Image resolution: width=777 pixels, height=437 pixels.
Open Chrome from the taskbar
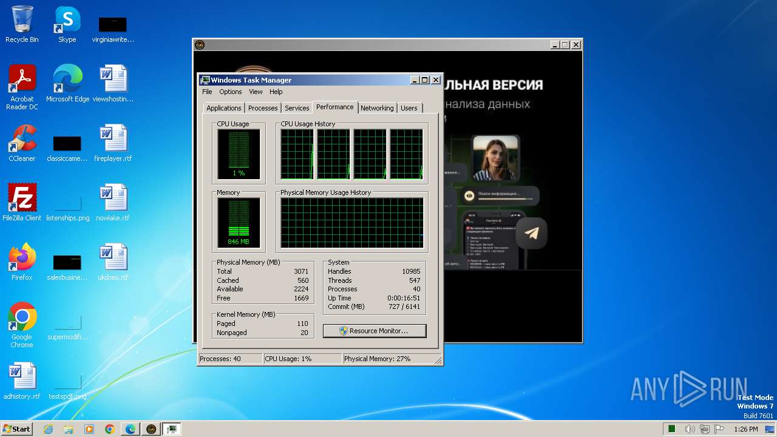[110, 429]
